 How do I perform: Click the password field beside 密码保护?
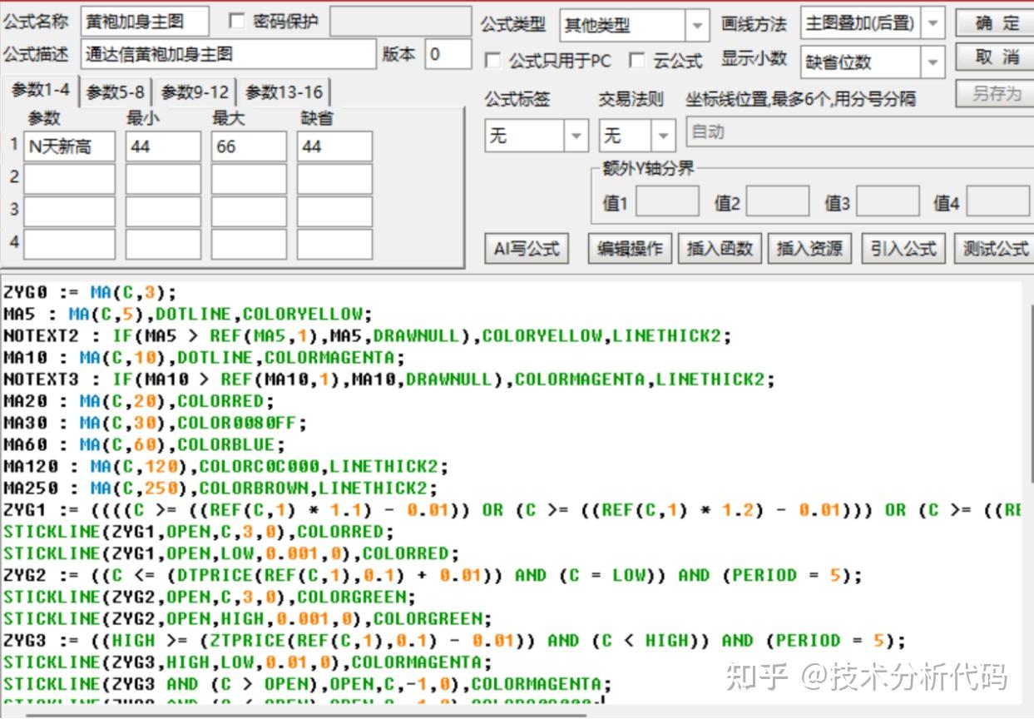pyautogui.click(x=400, y=22)
